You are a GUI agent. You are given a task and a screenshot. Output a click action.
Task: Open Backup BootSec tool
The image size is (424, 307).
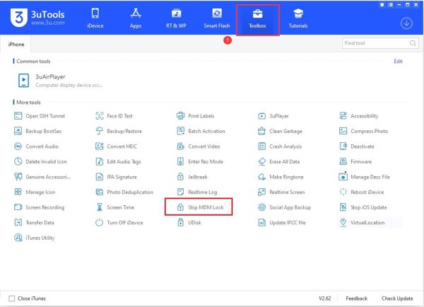click(38, 131)
